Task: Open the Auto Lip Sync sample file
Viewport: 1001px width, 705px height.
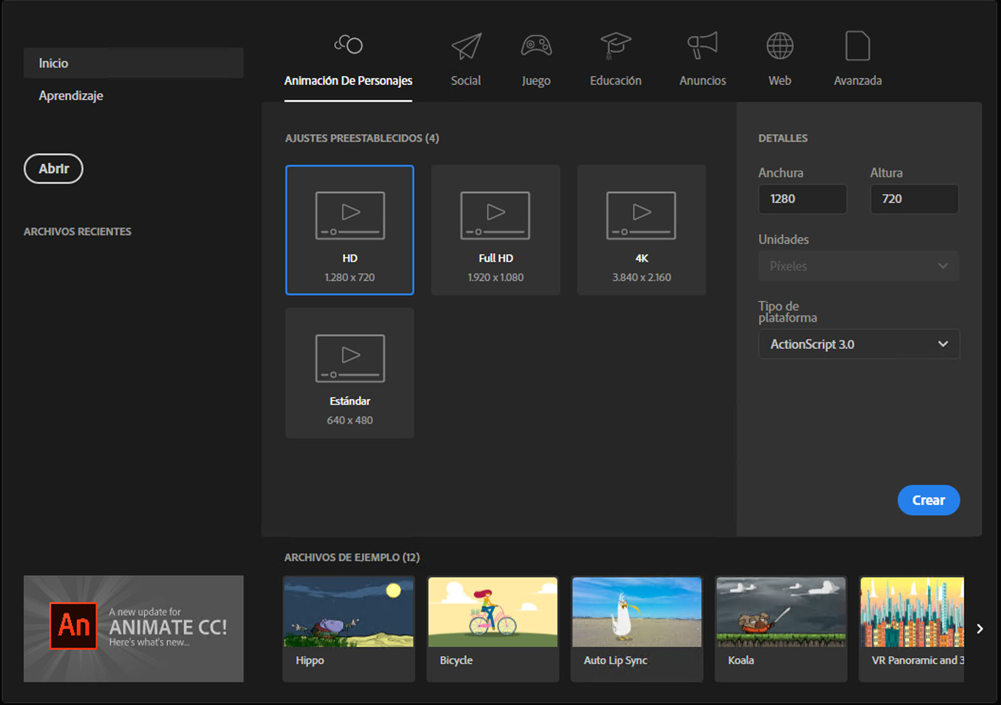Action: point(637,629)
